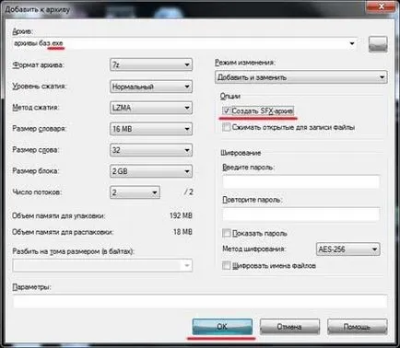Open the Метод сжатия LZMA dropdown
Screen dimensions: 400x348
(x=151, y=108)
